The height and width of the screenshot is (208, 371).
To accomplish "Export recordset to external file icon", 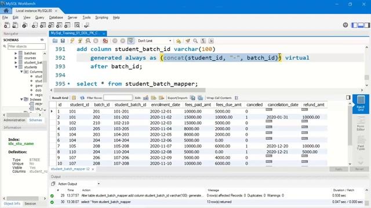I will click(193, 98).
